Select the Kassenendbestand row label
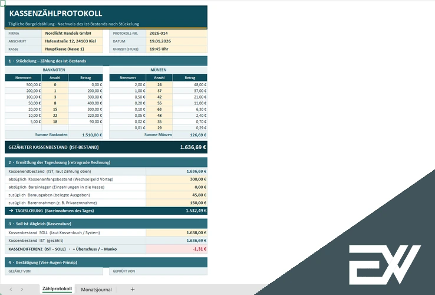The width and height of the screenshot is (435, 295). pyautogui.click(x=50, y=171)
